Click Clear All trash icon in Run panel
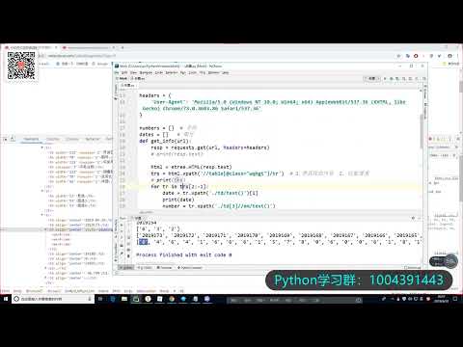 pos(128,256)
